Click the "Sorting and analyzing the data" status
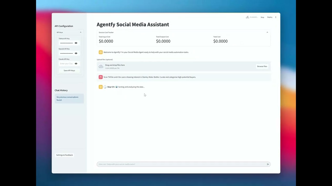 point(131,87)
